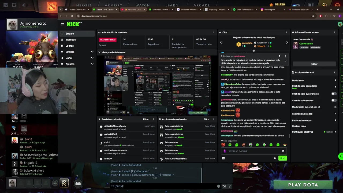This screenshot has width=343, height=193.
Task: Show next top donors
Action: [287, 42]
